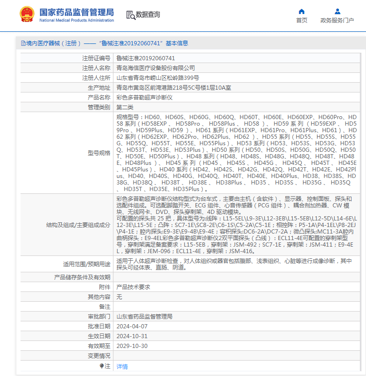366x376 pixels.
Task: Select the value 鲁械注准20192060741 in table
Action: [146, 58]
